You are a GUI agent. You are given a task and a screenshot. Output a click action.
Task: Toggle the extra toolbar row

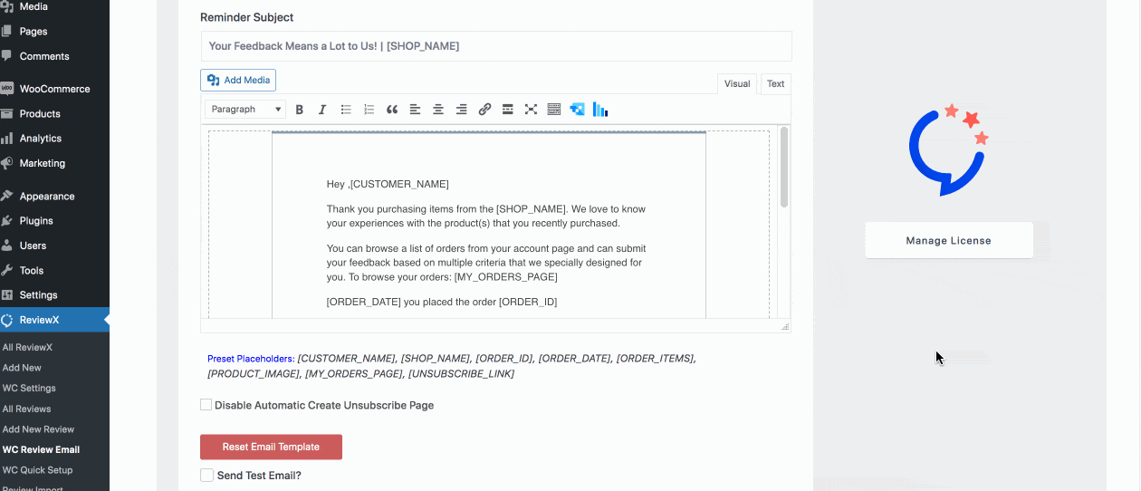[x=554, y=110]
